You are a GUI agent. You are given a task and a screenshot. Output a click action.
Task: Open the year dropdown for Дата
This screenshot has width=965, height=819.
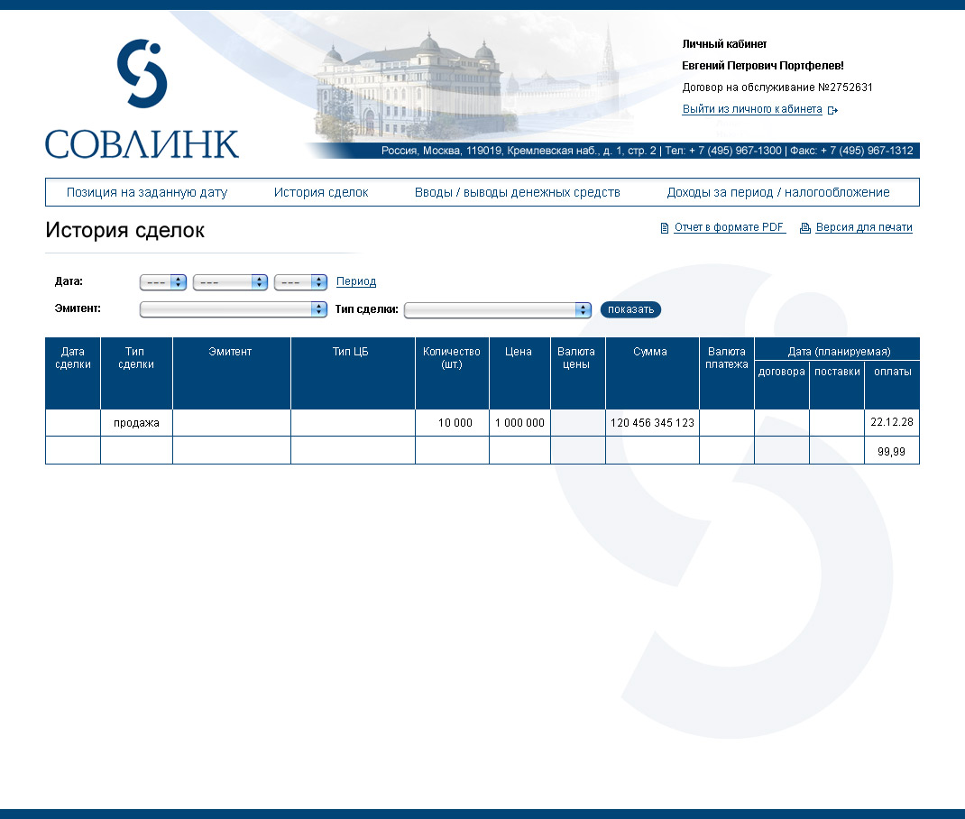pyautogui.click(x=300, y=282)
